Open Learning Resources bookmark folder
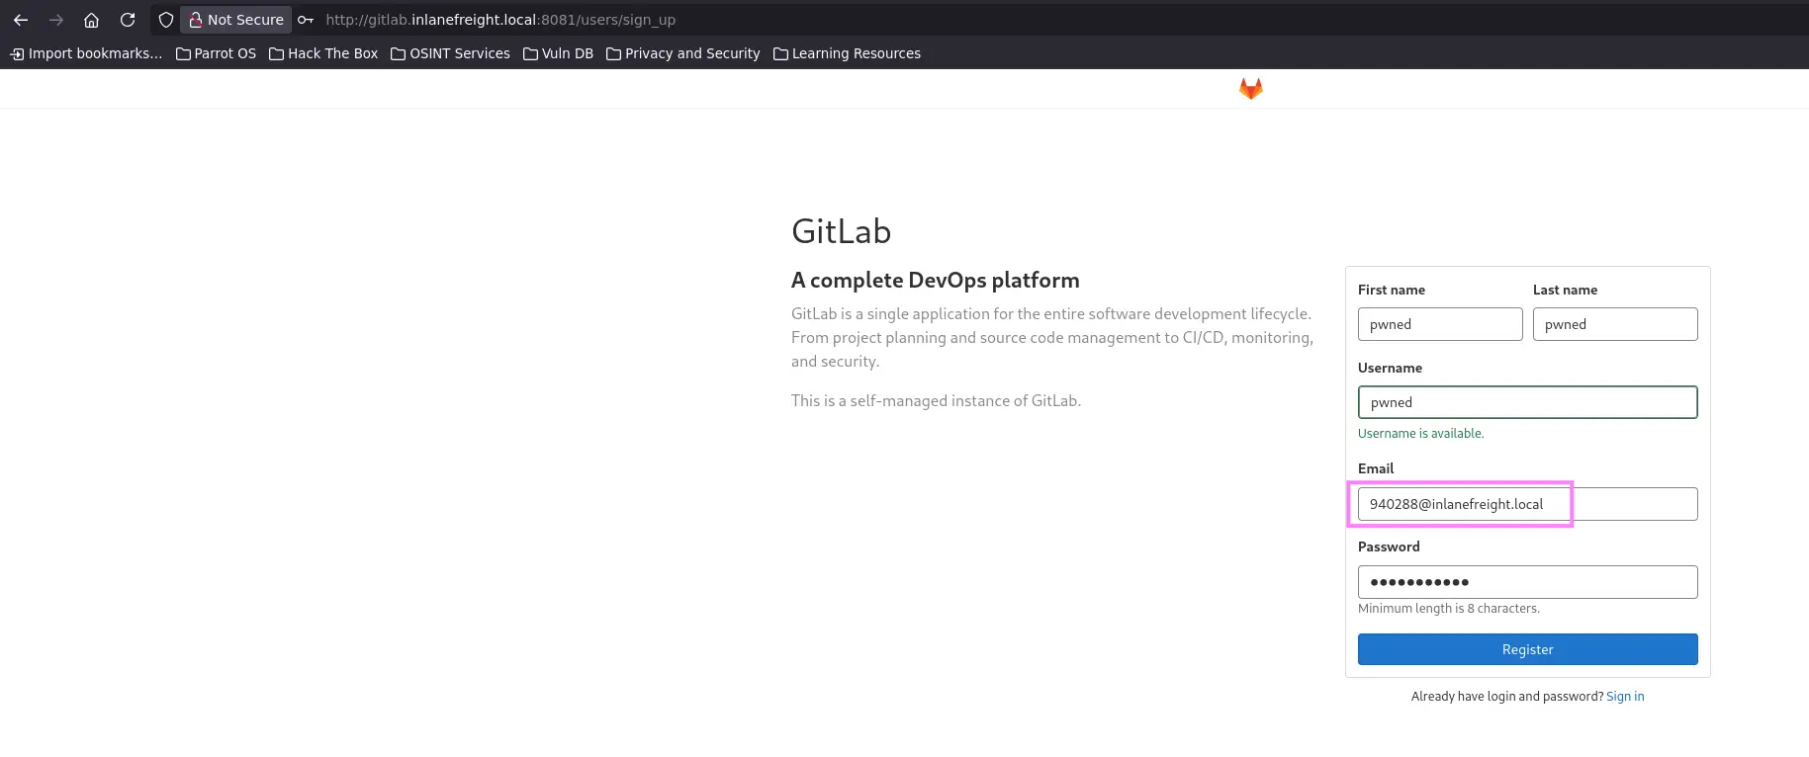This screenshot has height=757, width=1809. [x=847, y=53]
